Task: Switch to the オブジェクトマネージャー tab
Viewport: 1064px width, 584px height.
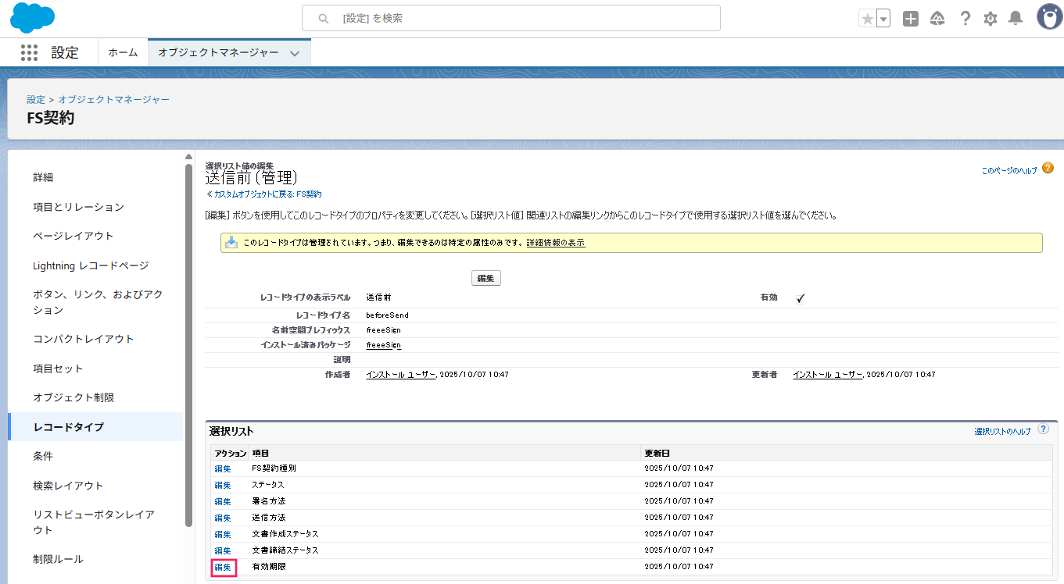Action: tap(218, 52)
